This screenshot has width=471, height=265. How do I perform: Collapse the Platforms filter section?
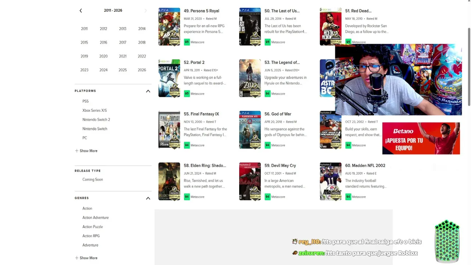(x=148, y=91)
